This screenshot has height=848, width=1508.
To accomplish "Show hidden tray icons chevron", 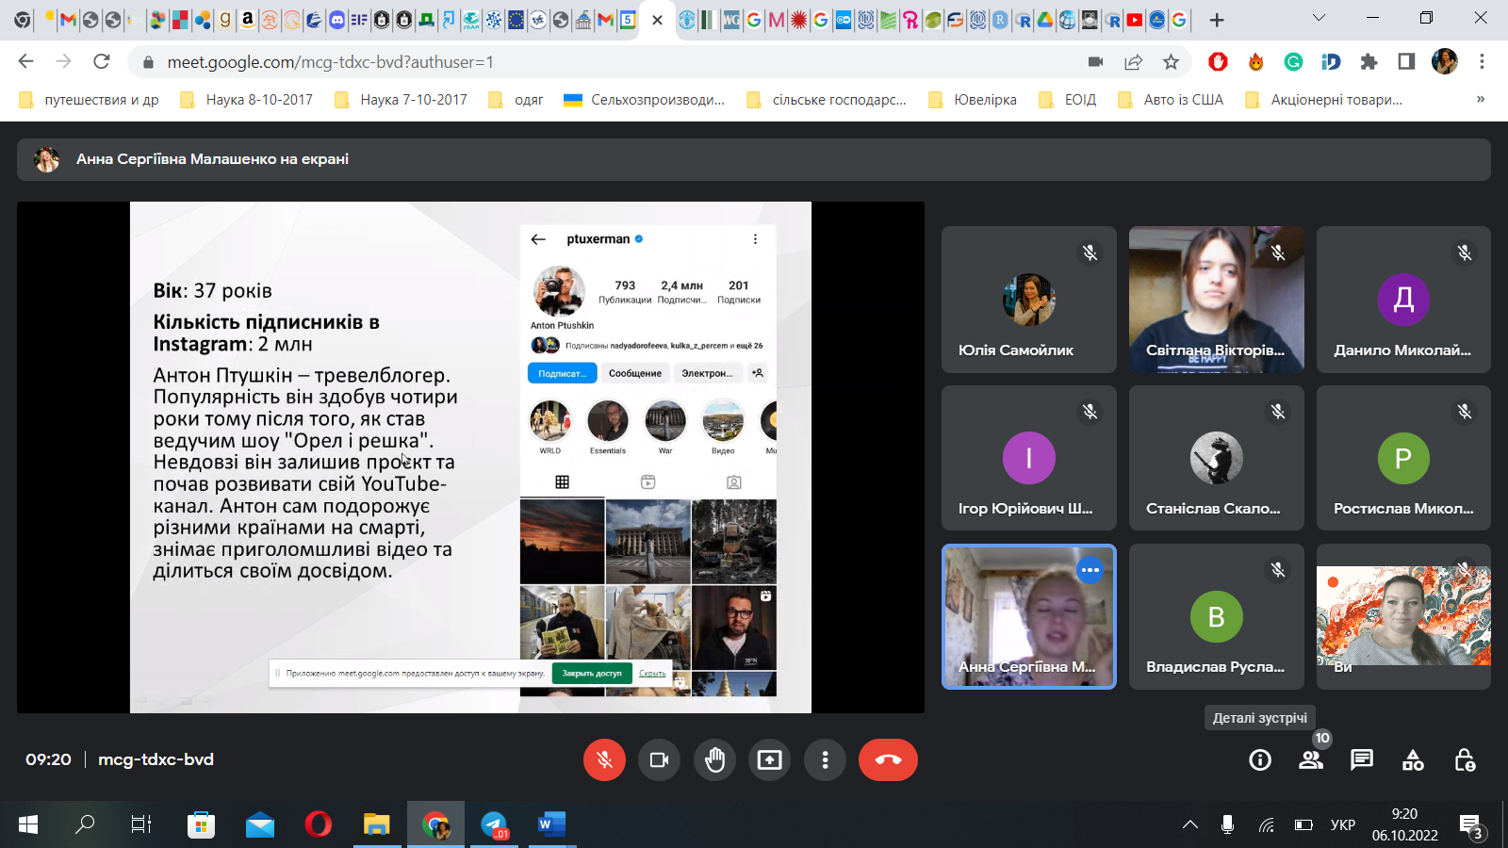I will coord(1190,824).
